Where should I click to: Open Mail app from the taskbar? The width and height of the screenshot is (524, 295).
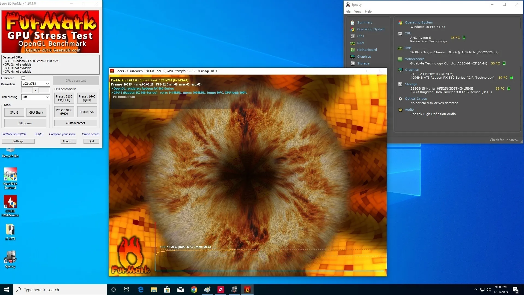(181, 290)
